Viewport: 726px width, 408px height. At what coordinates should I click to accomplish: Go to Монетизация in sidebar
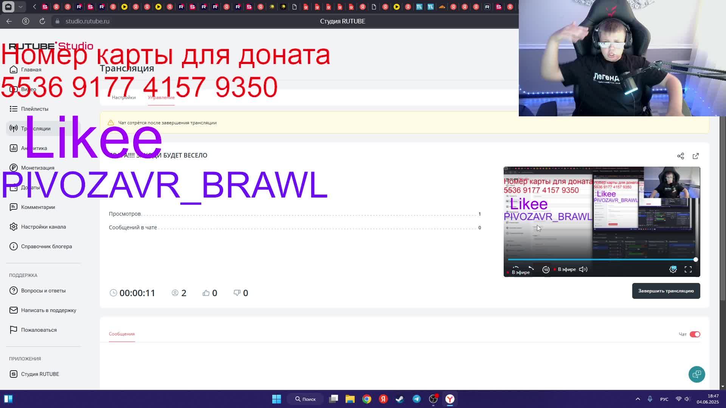click(32, 168)
